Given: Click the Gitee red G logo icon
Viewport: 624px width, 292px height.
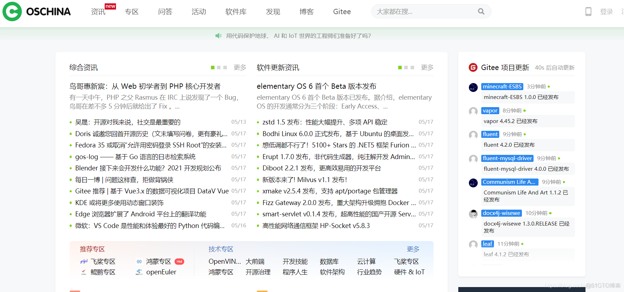Looking at the screenshot, I should (473, 68).
